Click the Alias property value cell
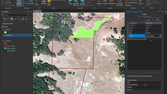This screenshot has height=94, width=167. click(153, 83)
